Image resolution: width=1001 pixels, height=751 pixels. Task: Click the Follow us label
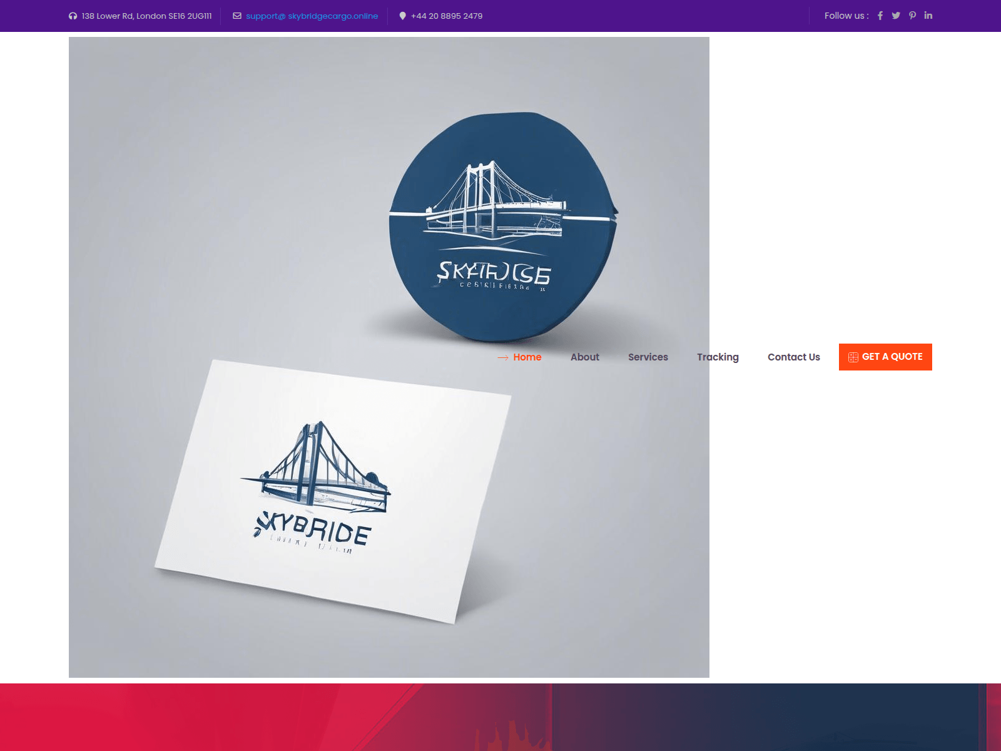coord(846,16)
